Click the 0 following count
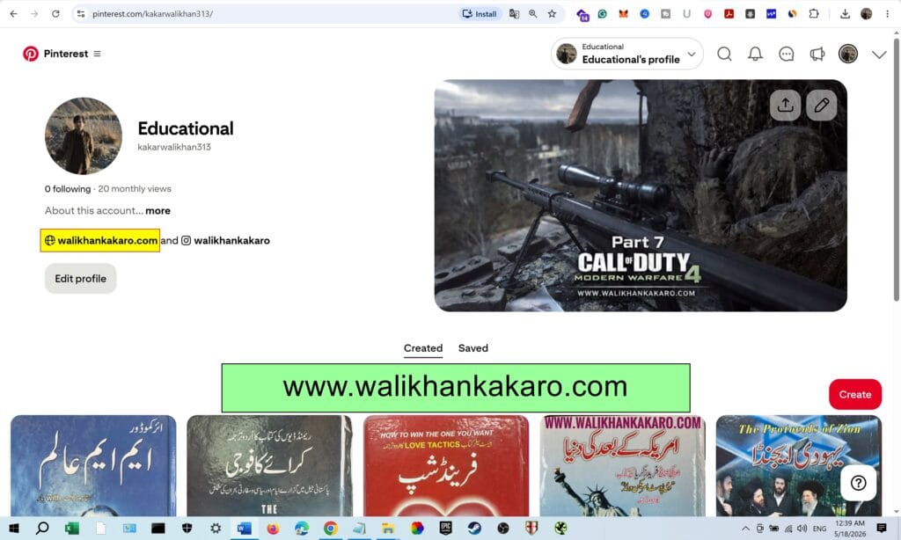 coord(68,189)
